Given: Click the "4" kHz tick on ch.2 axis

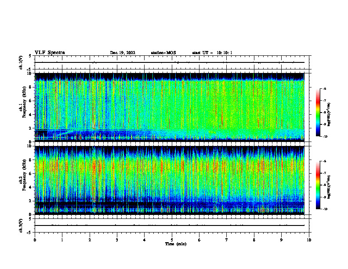Looking at the screenshot, I should (x=30, y=187).
